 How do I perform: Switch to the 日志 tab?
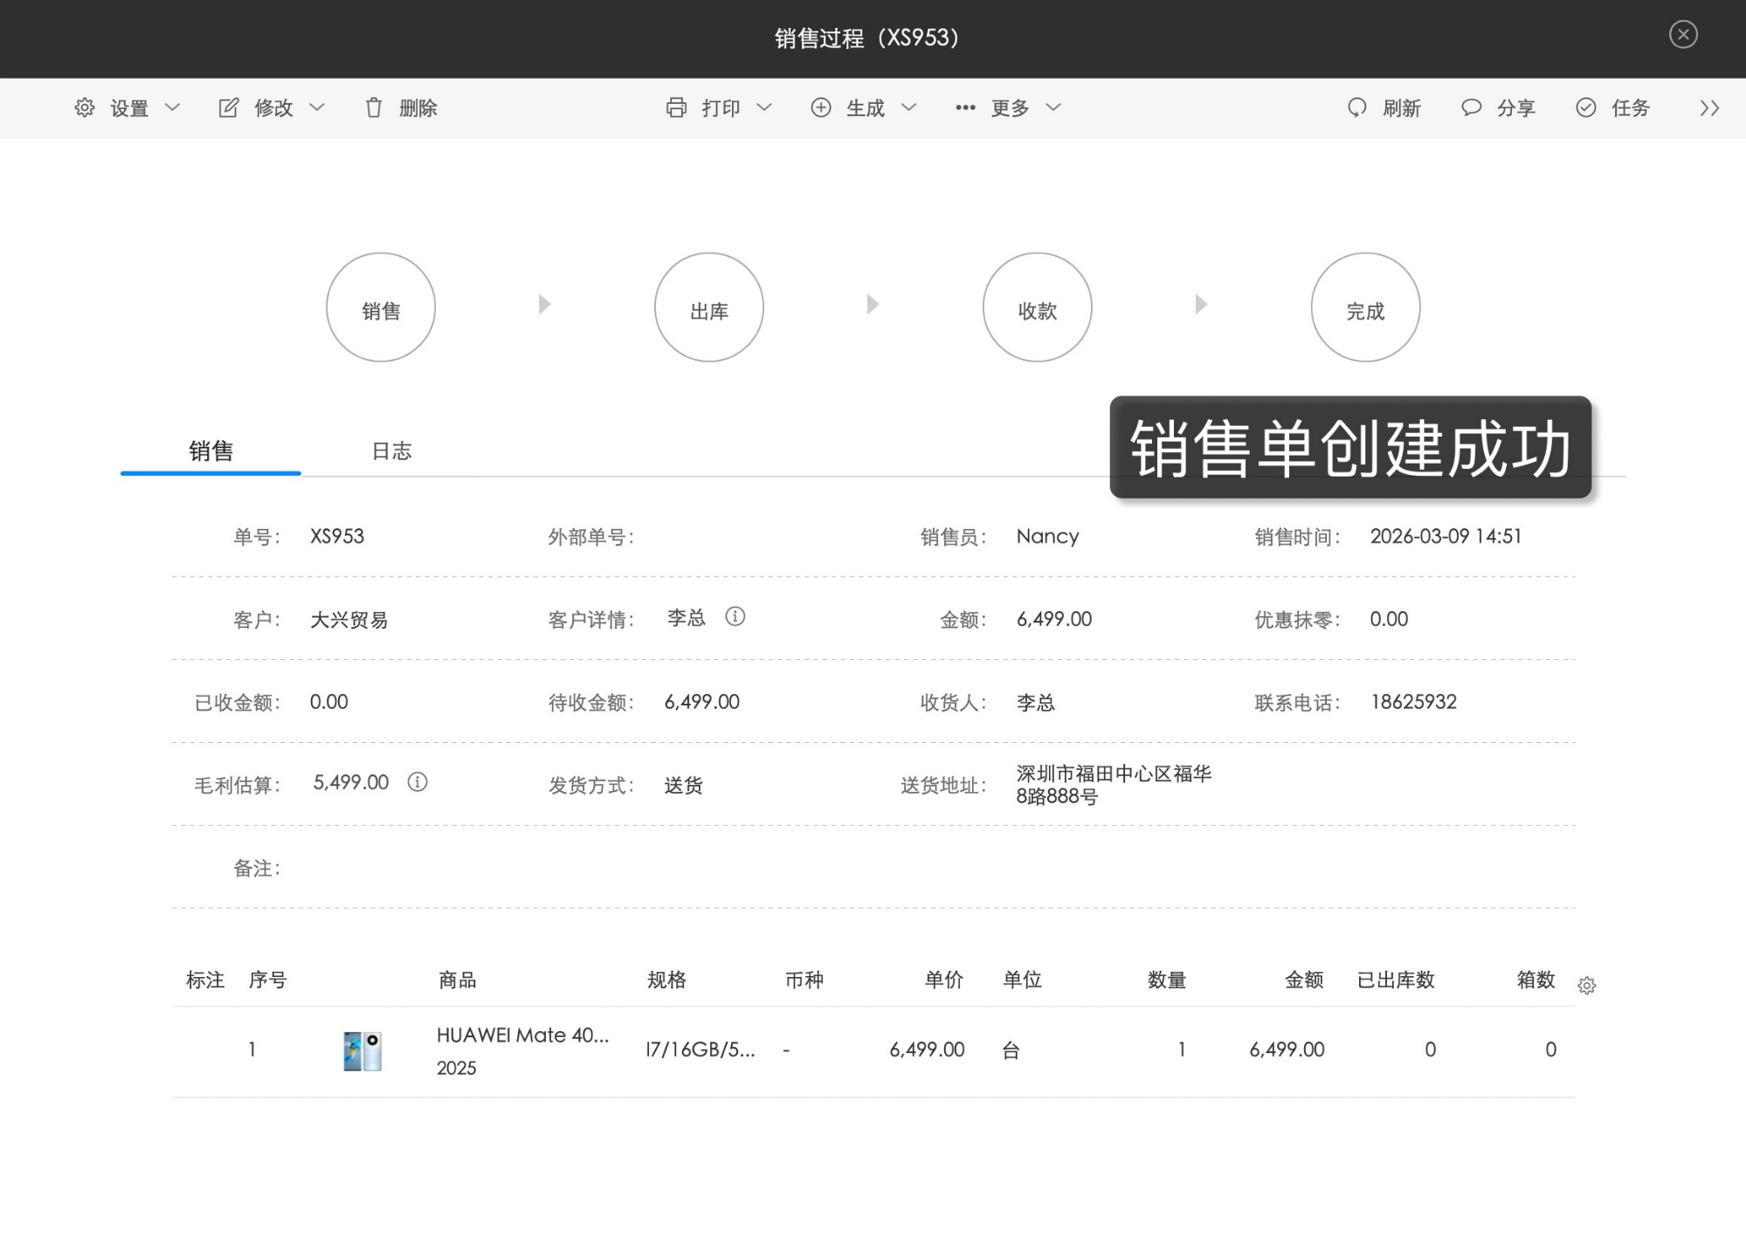(391, 451)
